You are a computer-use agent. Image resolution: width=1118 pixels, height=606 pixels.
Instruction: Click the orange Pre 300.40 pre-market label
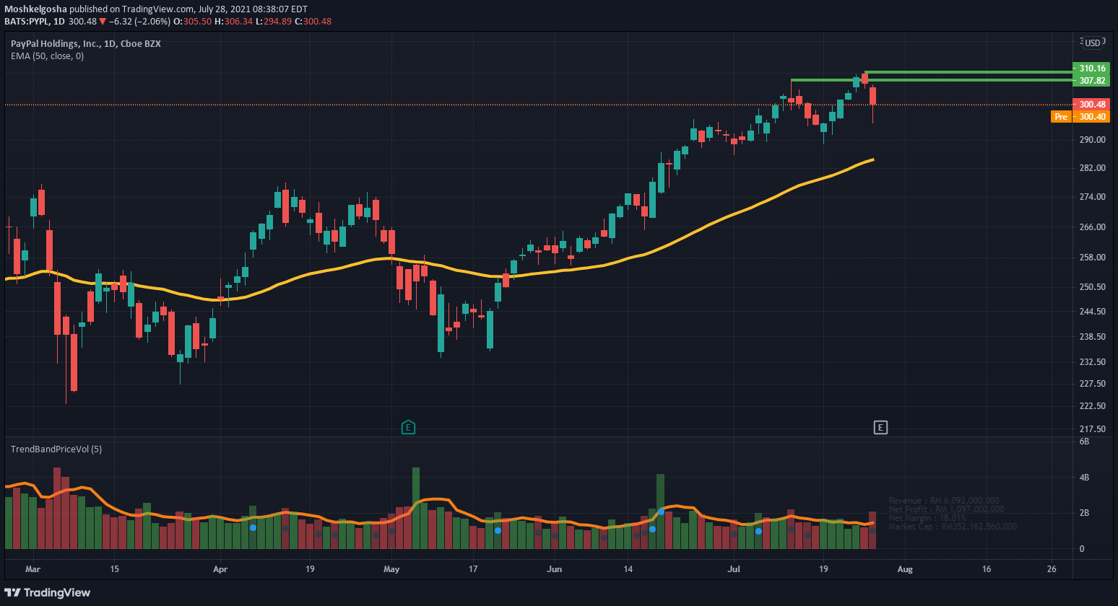point(1080,117)
